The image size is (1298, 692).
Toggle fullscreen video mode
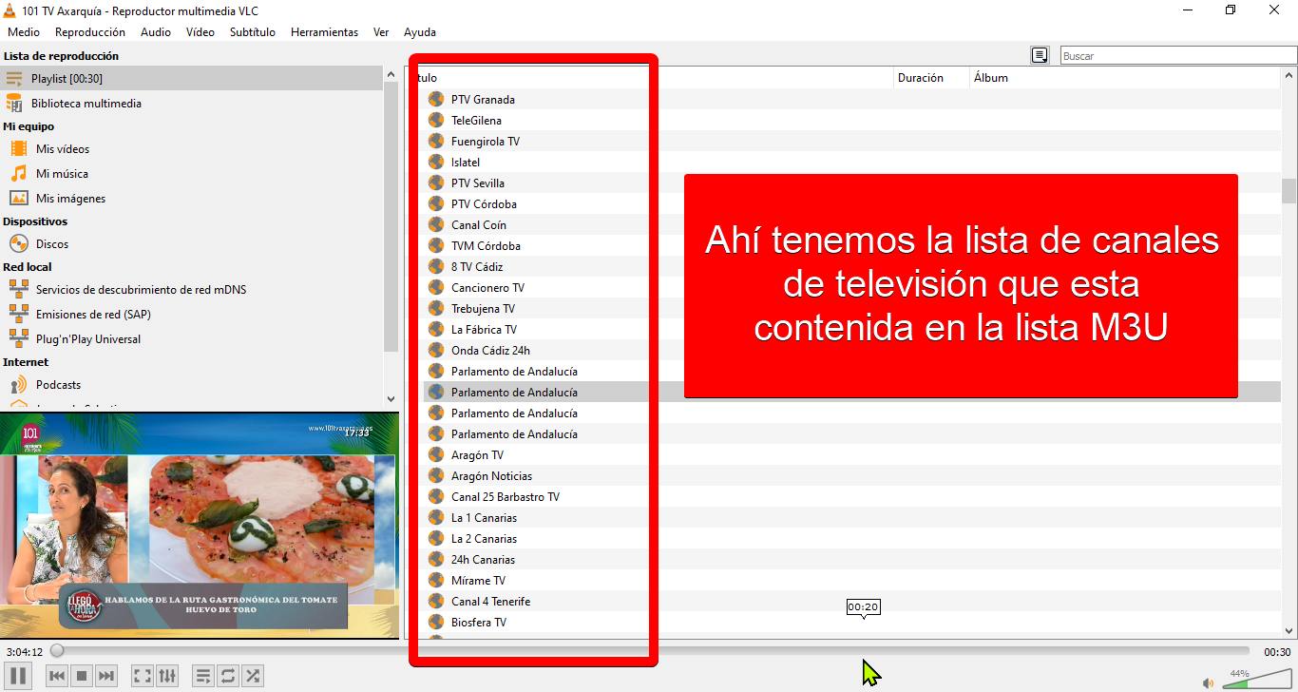click(143, 676)
